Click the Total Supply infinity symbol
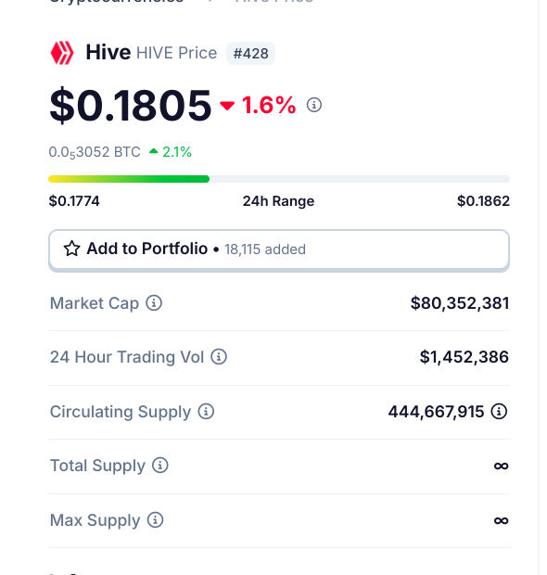This screenshot has width=547, height=575. 502,466
